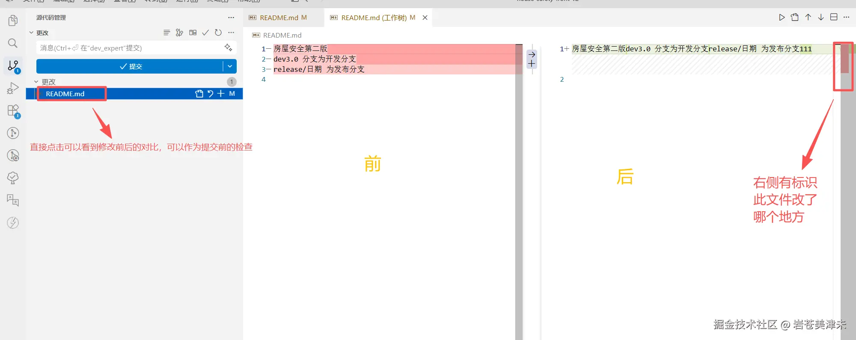Generate commit message with sparkle icon

[x=229, y=47]
